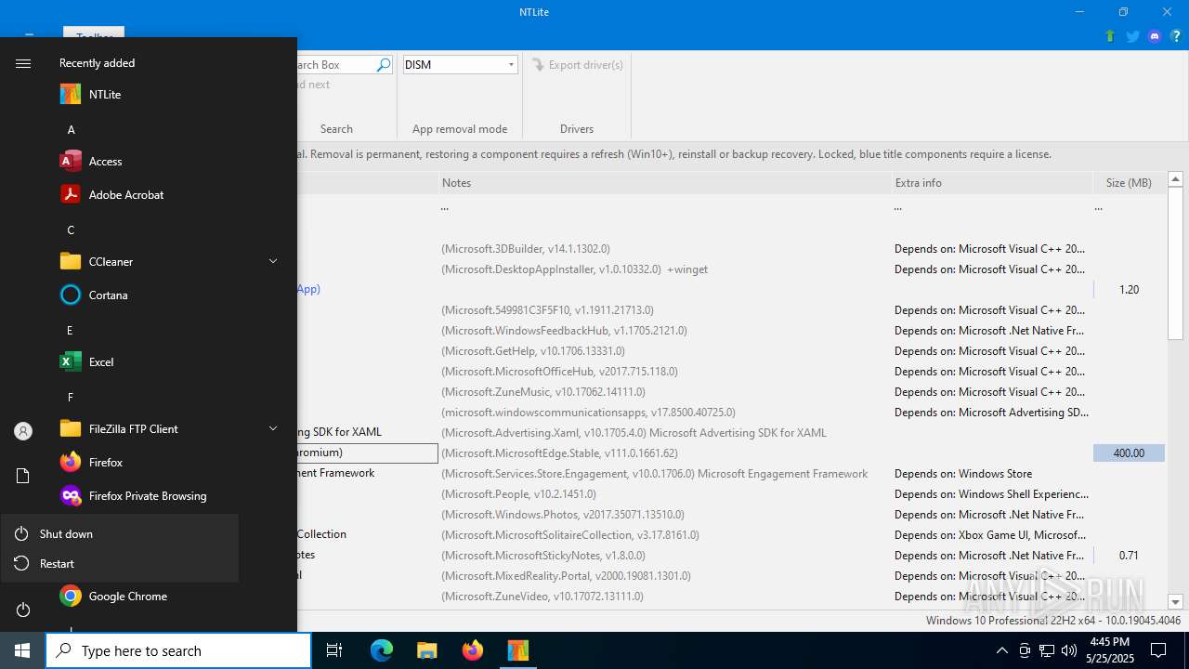Jump to letter F section header
This screenshot has width=1189, height=669.
tap(71, 397)
